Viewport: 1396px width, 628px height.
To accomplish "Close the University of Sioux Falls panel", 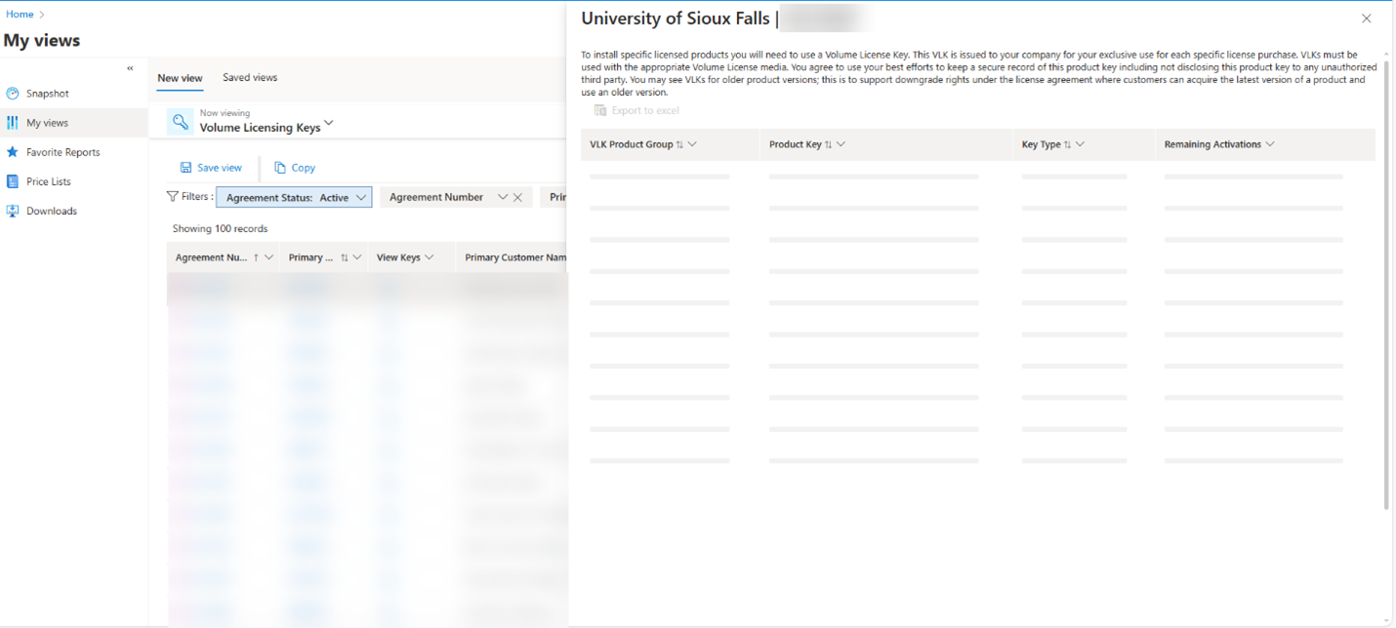I will [1367, 19].
